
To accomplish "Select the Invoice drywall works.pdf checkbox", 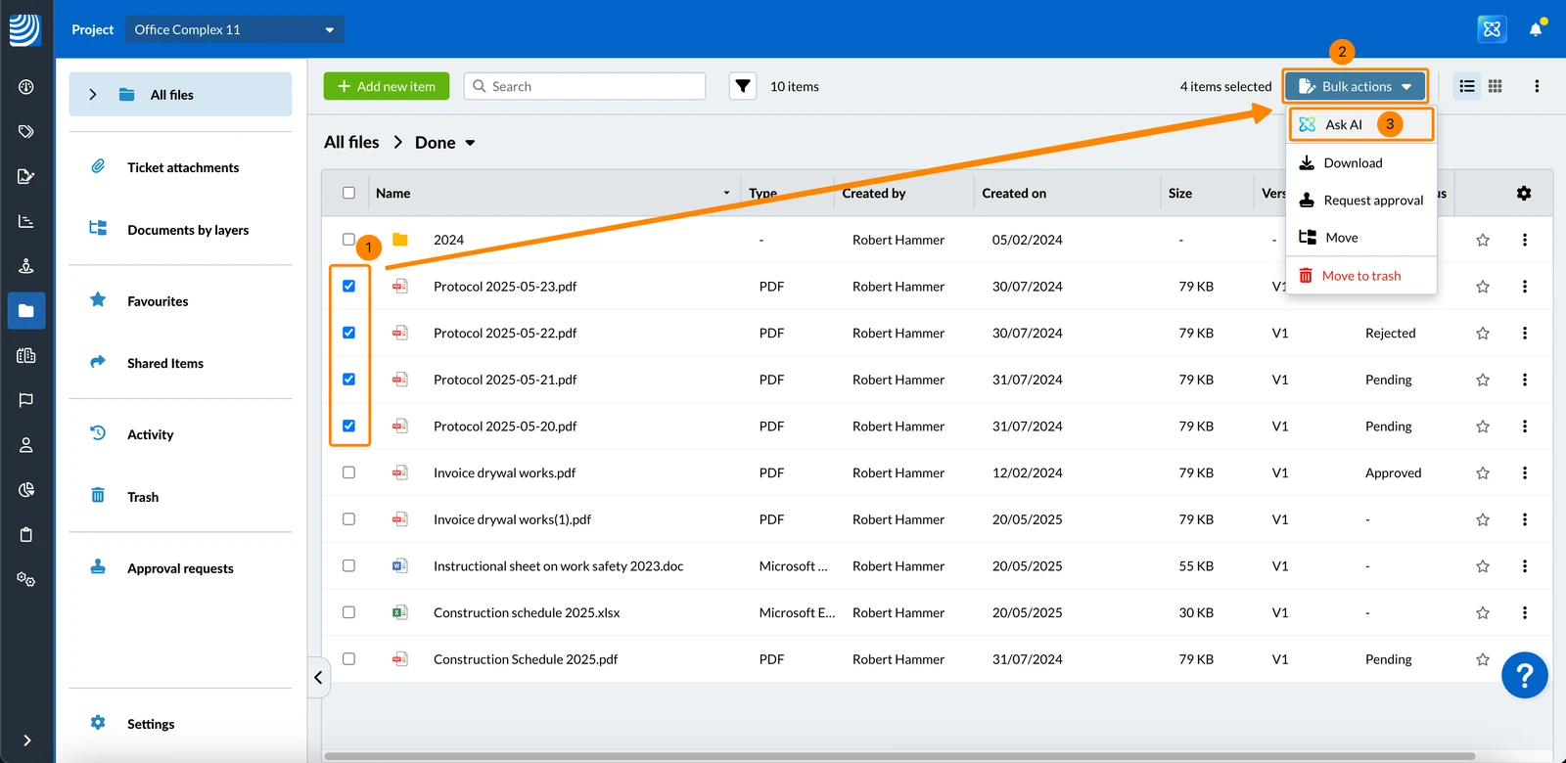I will [x=348, y=472].
